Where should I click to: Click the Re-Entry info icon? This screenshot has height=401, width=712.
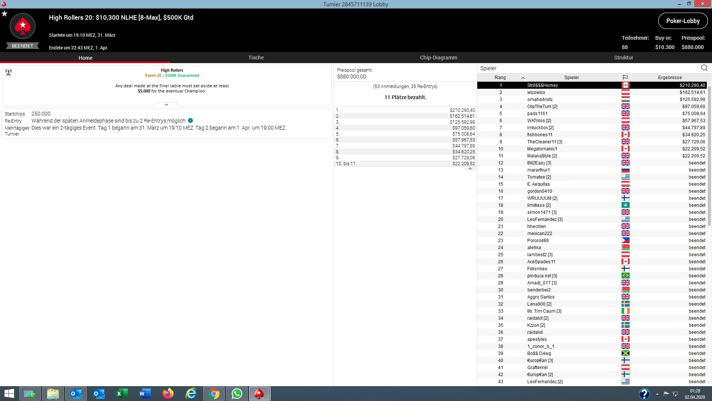190,121
